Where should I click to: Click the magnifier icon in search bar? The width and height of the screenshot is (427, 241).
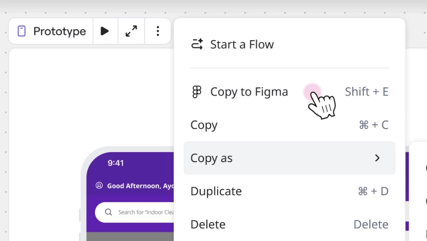pyautogui.click(x=108, y=212)
